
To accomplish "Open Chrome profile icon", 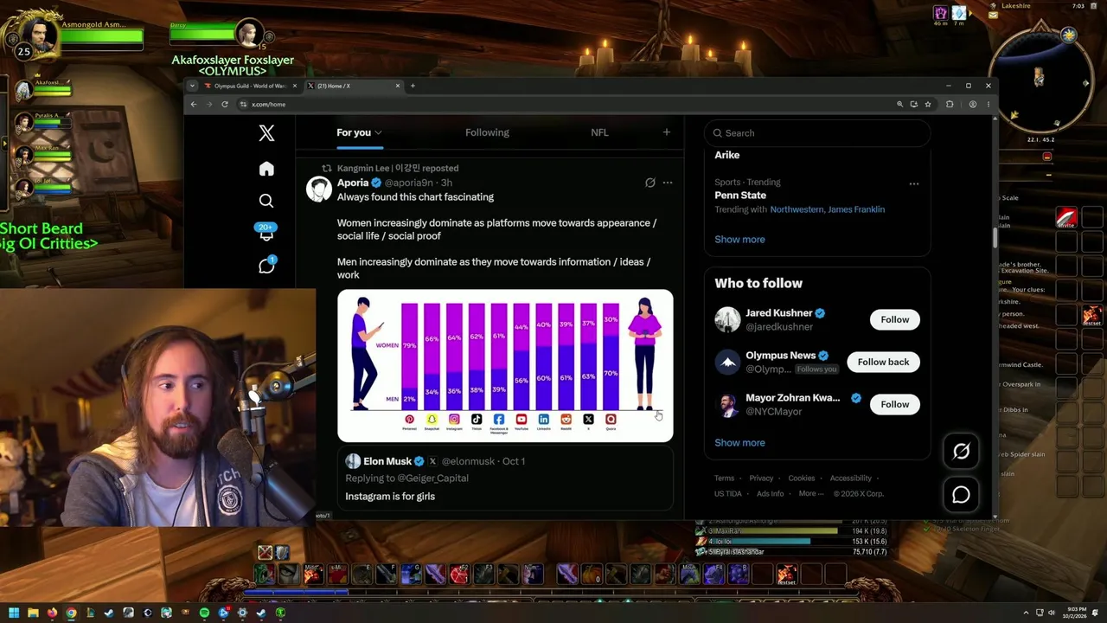I will coord(973,104).
